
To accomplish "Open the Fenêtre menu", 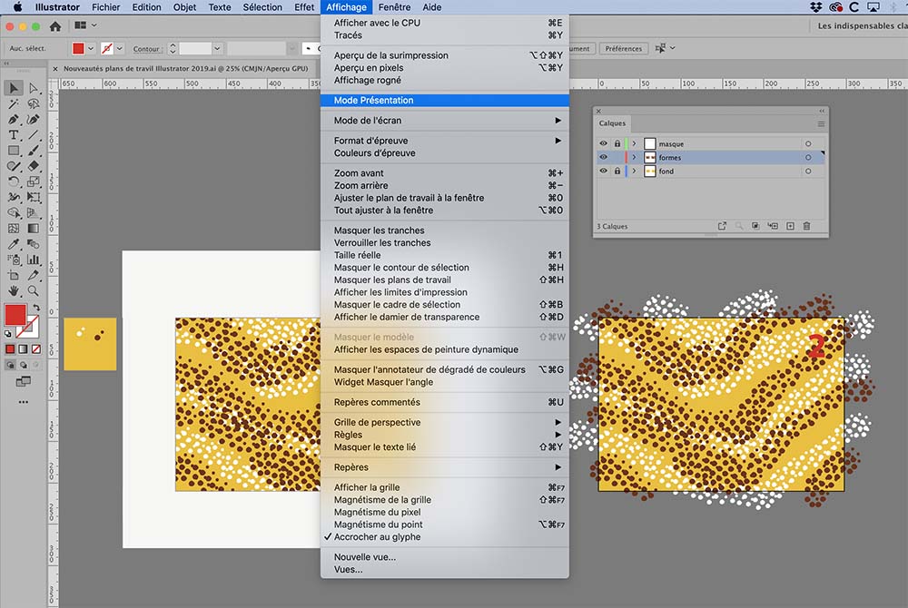I will coord(394,7).
